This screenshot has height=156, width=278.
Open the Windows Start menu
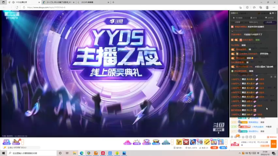coord(3,153)
